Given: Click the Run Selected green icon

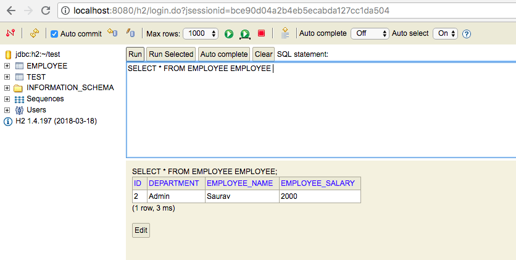Looking at the screenshot, I should coord(245,34).
